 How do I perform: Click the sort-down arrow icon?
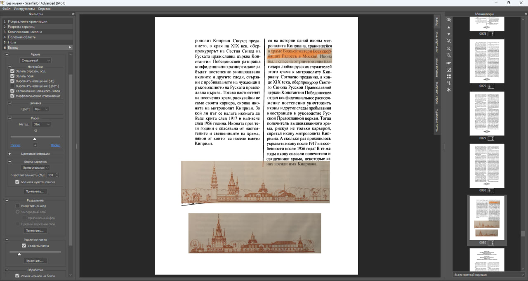tap(449, 83)
